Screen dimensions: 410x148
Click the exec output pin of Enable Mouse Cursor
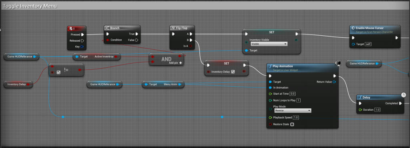tap(397, 38)
